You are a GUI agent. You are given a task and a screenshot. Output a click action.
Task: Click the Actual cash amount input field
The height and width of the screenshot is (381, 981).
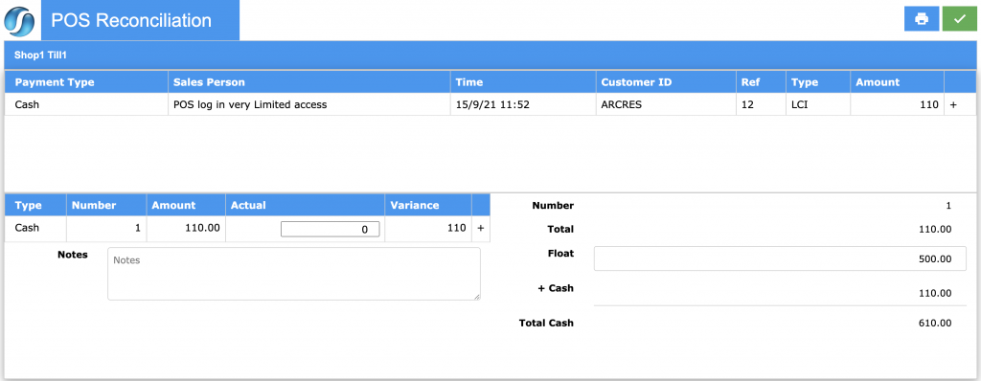330,230
